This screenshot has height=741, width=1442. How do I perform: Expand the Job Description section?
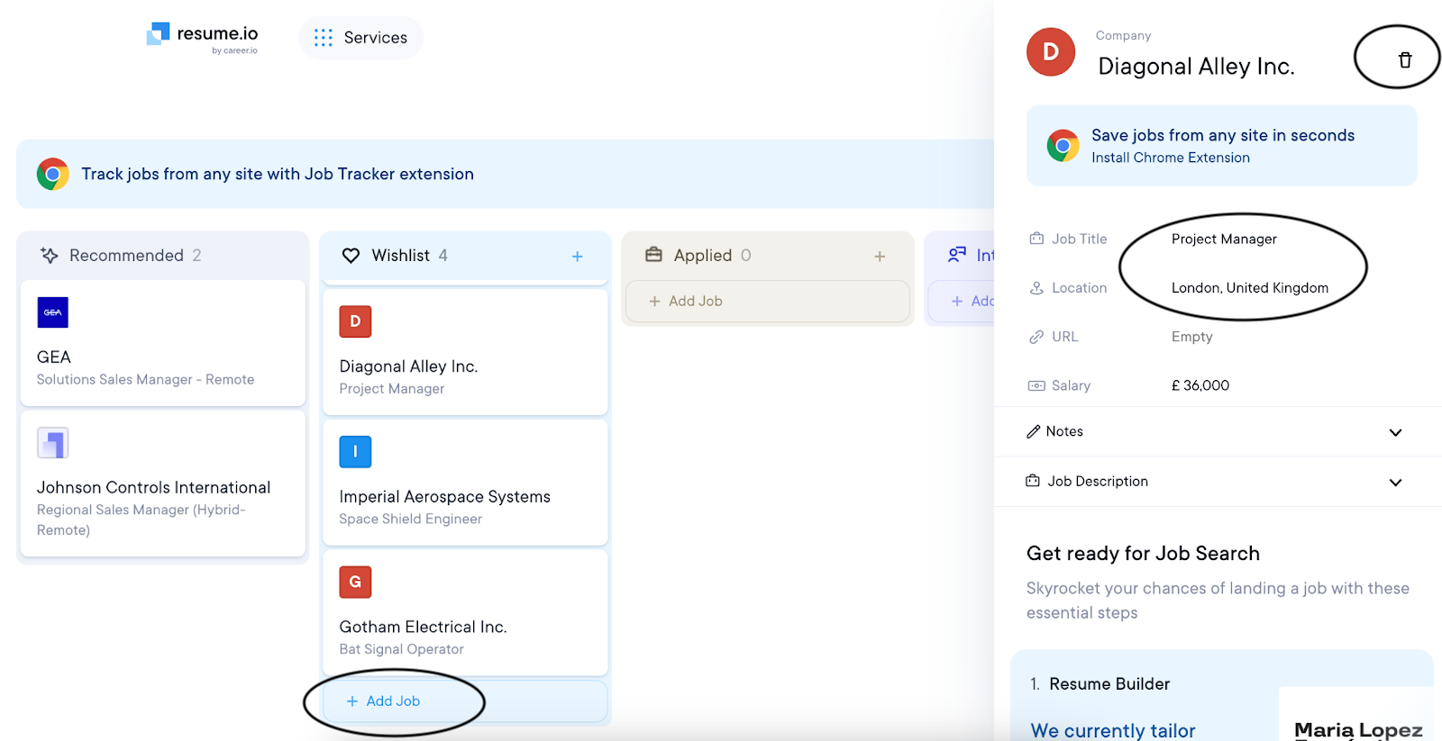point(1394,482)
